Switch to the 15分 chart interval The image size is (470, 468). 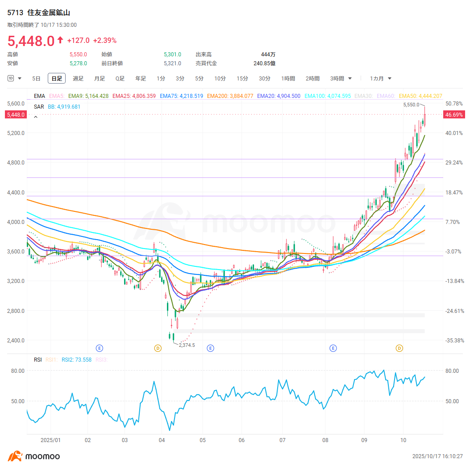(x=242, y=79)
